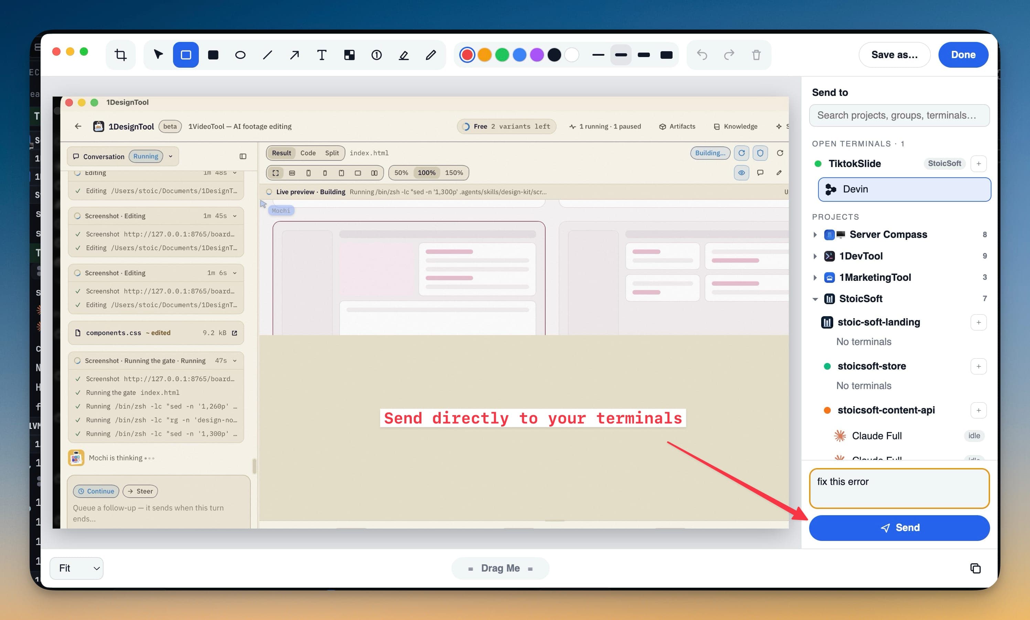
Task: Choose the thickest stroke width
Action: tap(666, 55)
